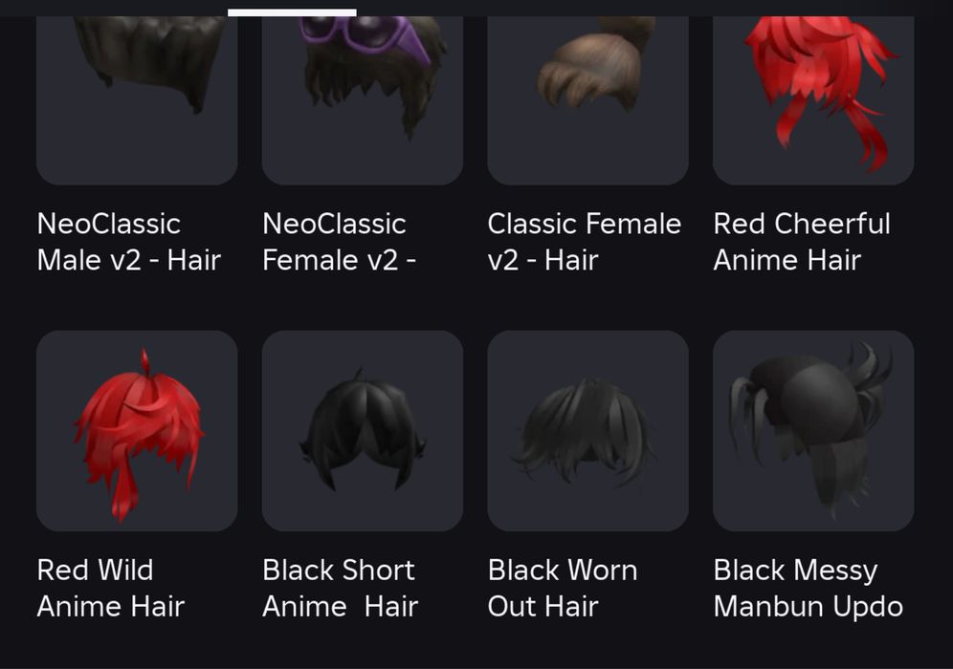Open the Red Wild Anime Hair title
Viewport: 953px width, 669px height.
click(111, 589)
